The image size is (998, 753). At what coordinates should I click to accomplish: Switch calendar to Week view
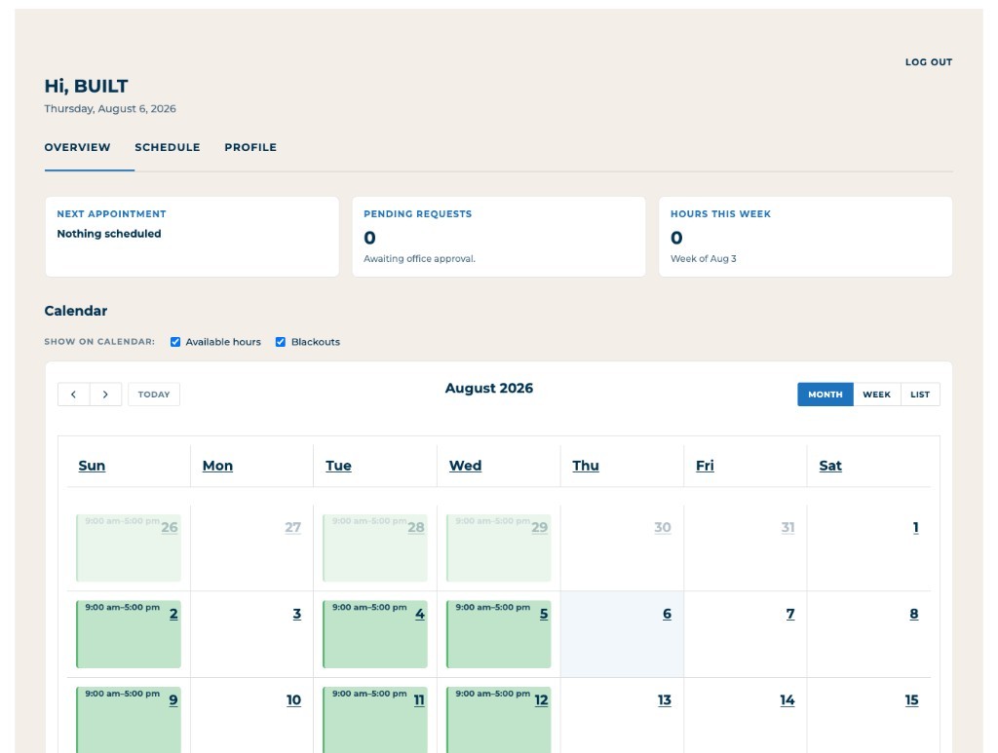(x=876, y=395)
